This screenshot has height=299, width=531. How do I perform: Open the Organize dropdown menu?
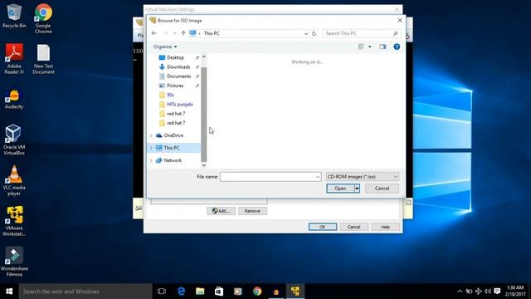coord(165,47)
